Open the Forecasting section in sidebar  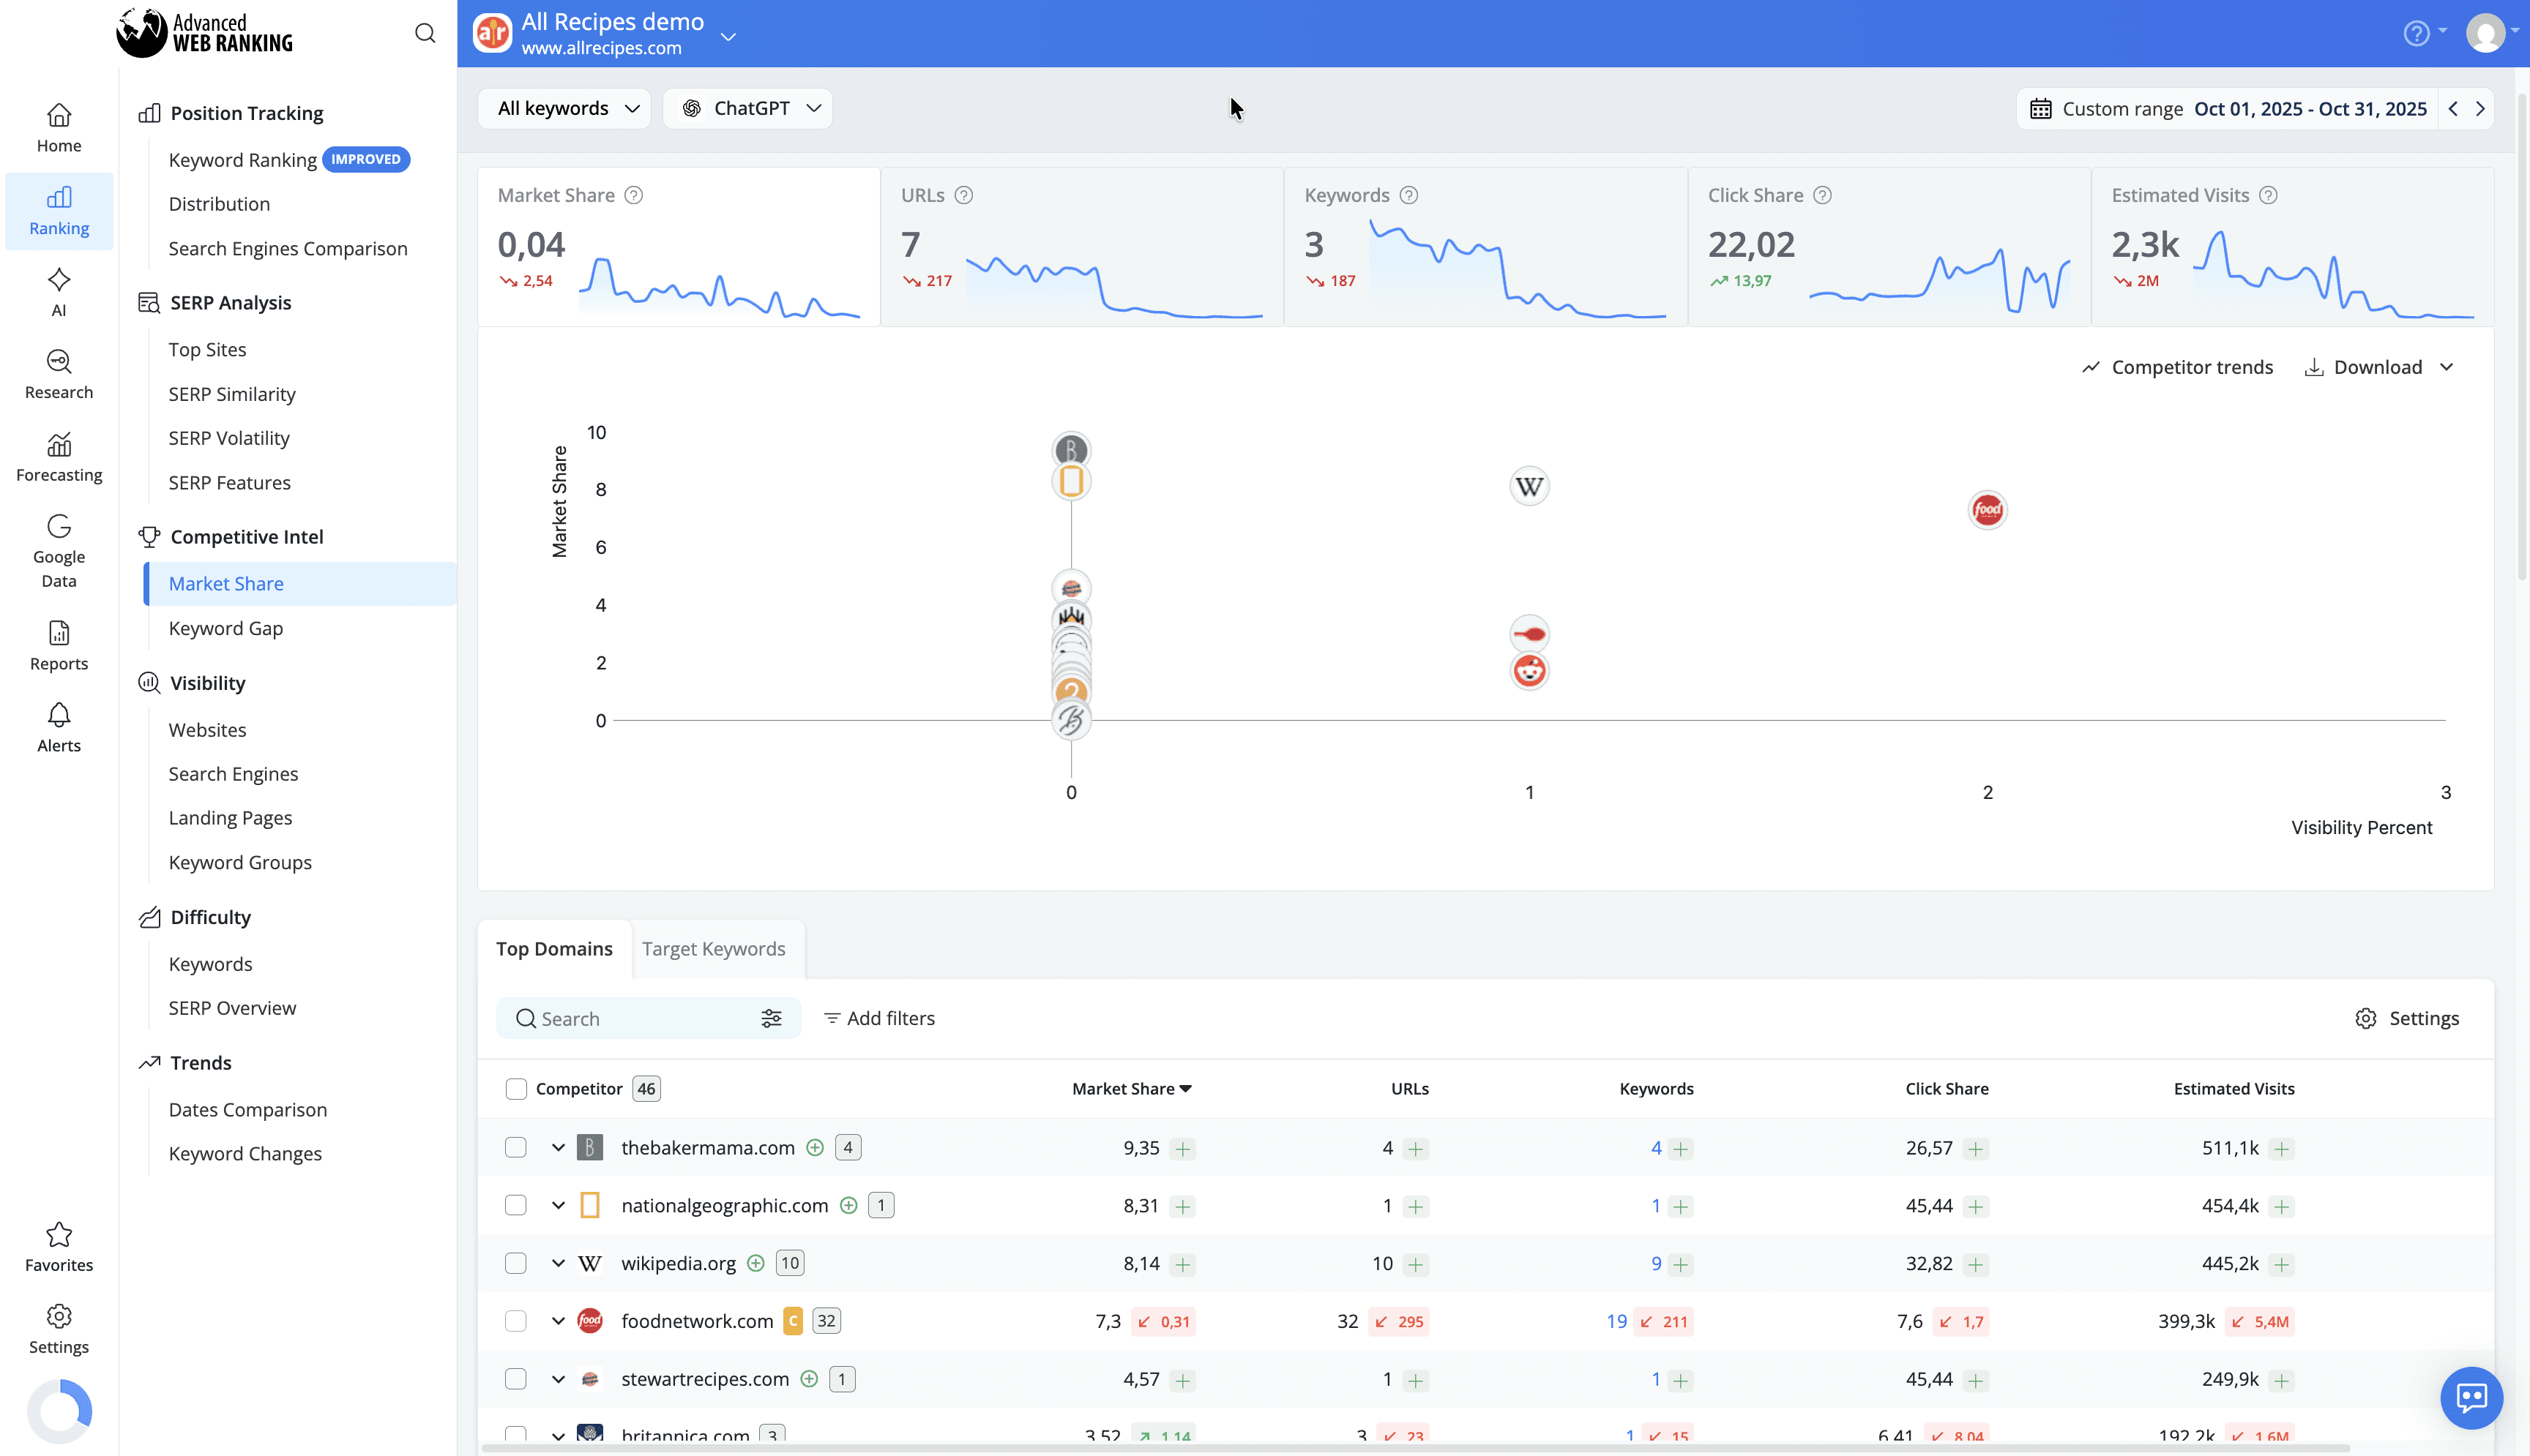coord(59,457)
